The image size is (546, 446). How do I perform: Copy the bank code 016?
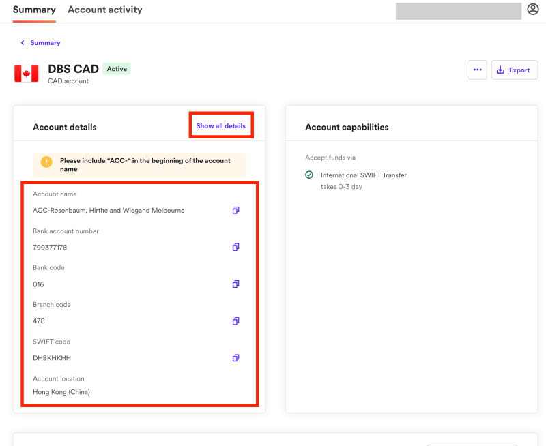point(235,284)
